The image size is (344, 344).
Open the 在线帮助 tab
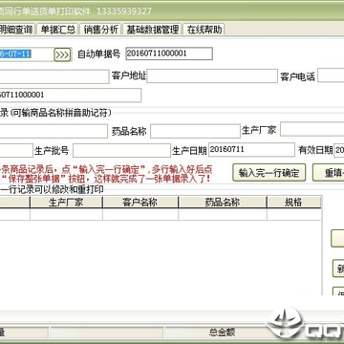204,30
